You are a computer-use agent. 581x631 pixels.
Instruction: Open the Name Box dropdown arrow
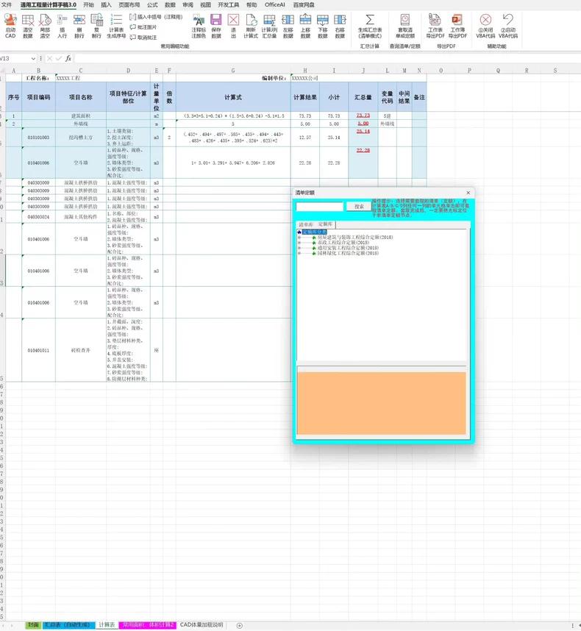tap(34, 58)
